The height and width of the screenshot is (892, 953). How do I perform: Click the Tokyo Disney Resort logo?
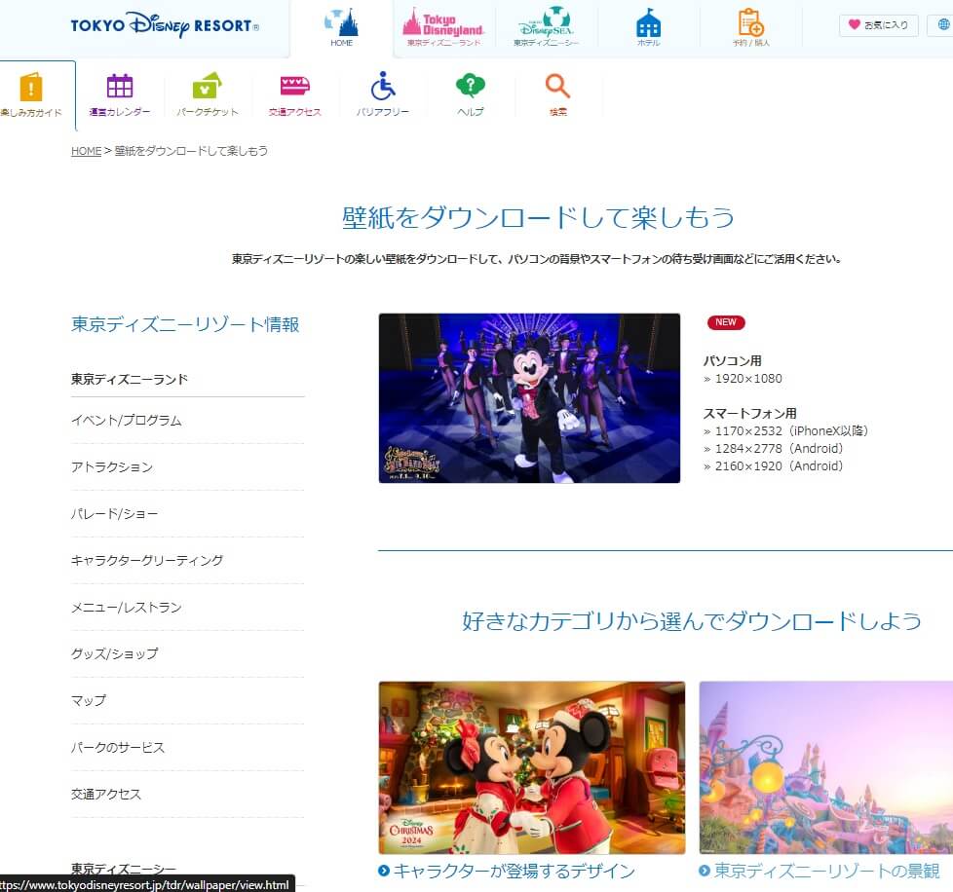pos(165,25)
